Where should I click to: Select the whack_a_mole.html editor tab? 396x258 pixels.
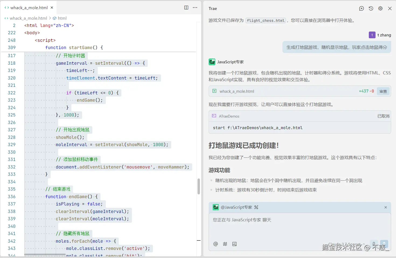tap(29, 8)
